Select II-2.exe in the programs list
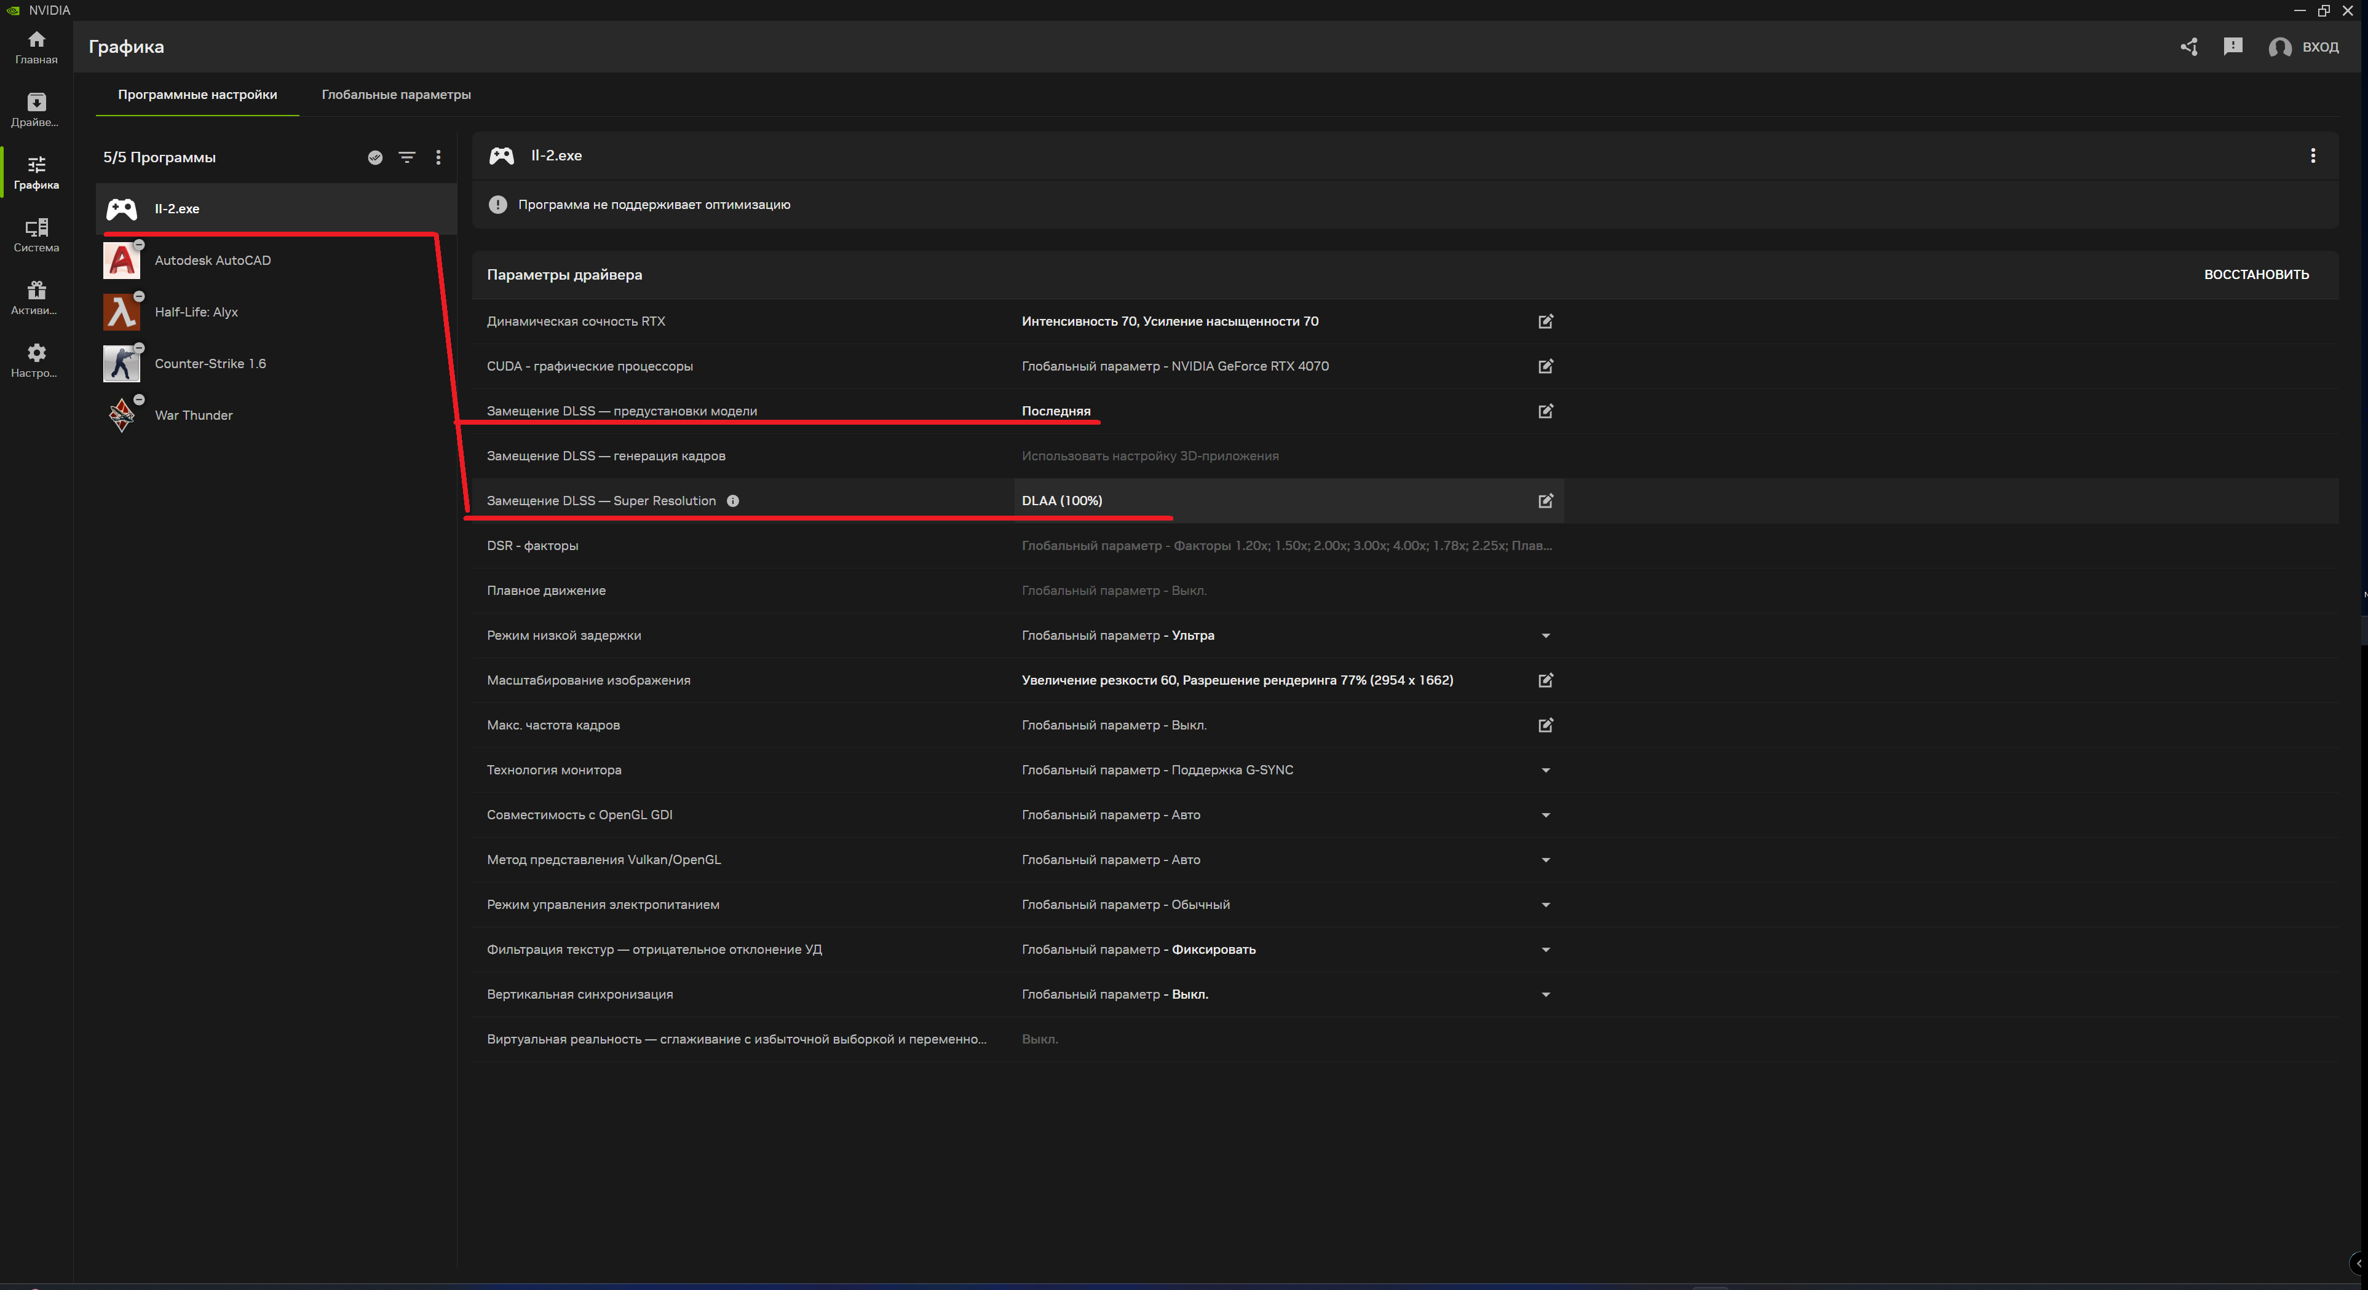The width and height of the screenshot is (2368, 1290). click(x=275, y=208)
